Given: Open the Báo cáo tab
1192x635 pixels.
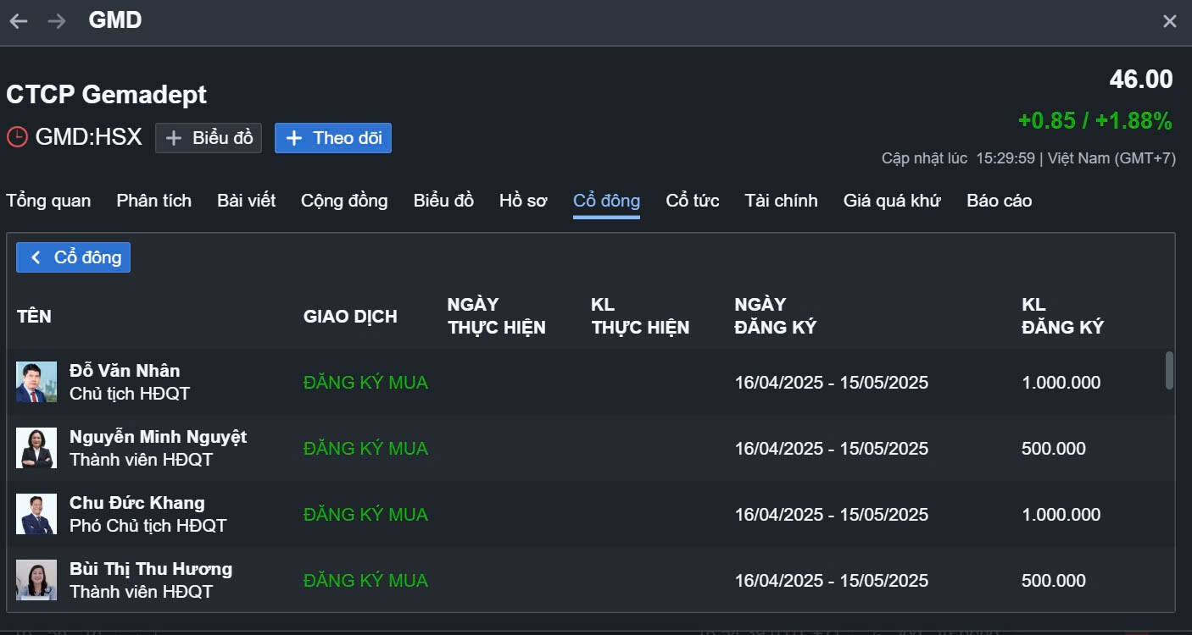Looking at the screenshot, I should [x=1000, y=201].
